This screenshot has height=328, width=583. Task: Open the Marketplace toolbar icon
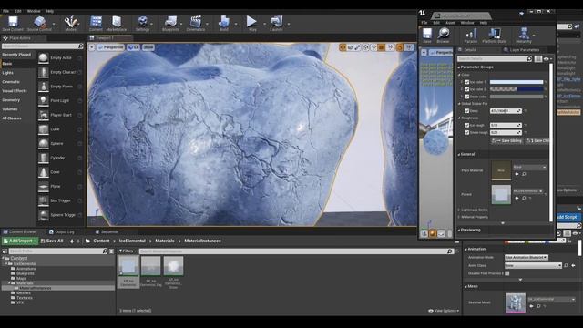tap(117, 23)
